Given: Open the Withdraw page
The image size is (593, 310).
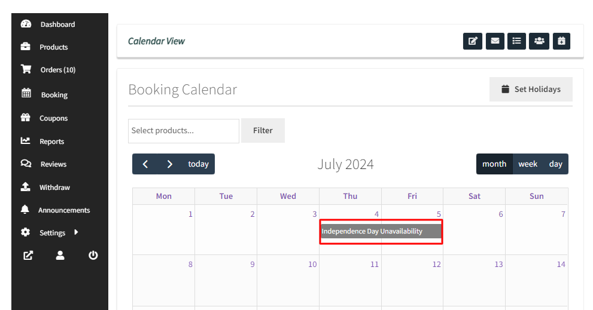Looking at the screenshot, I should click(x=55, y=188).
